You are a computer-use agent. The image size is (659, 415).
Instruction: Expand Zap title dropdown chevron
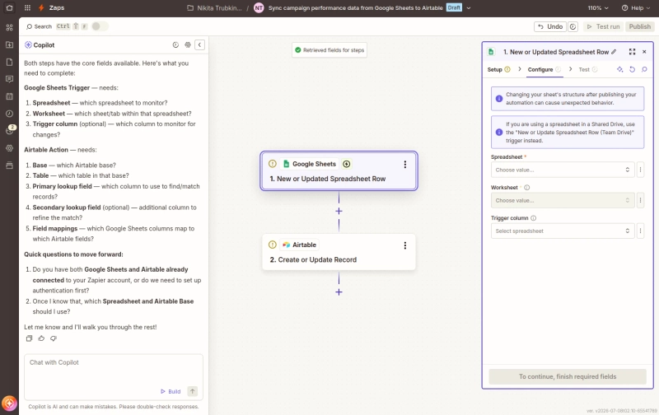click(x=469, y=7)
